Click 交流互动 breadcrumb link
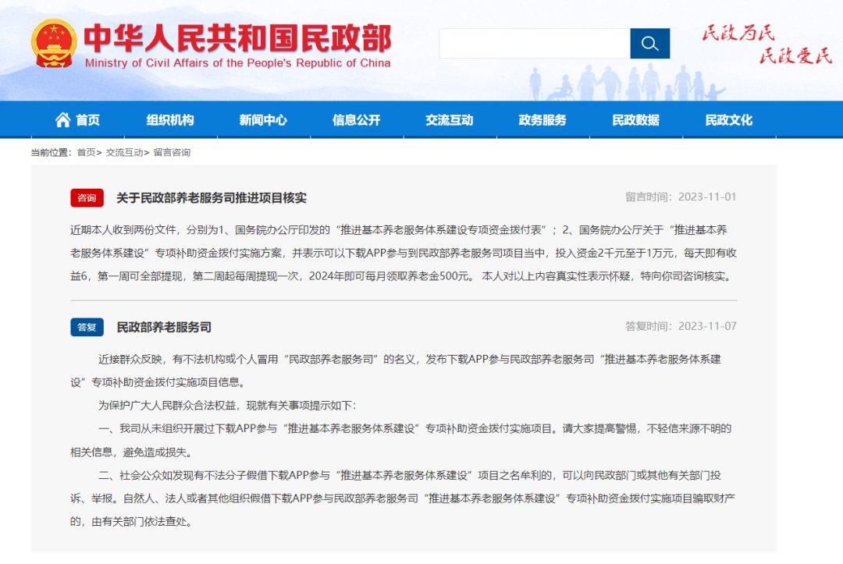 coord(124,153)
